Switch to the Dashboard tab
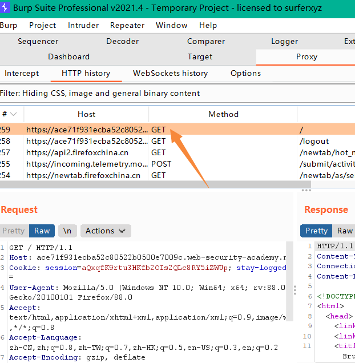 tap(69, 57)
